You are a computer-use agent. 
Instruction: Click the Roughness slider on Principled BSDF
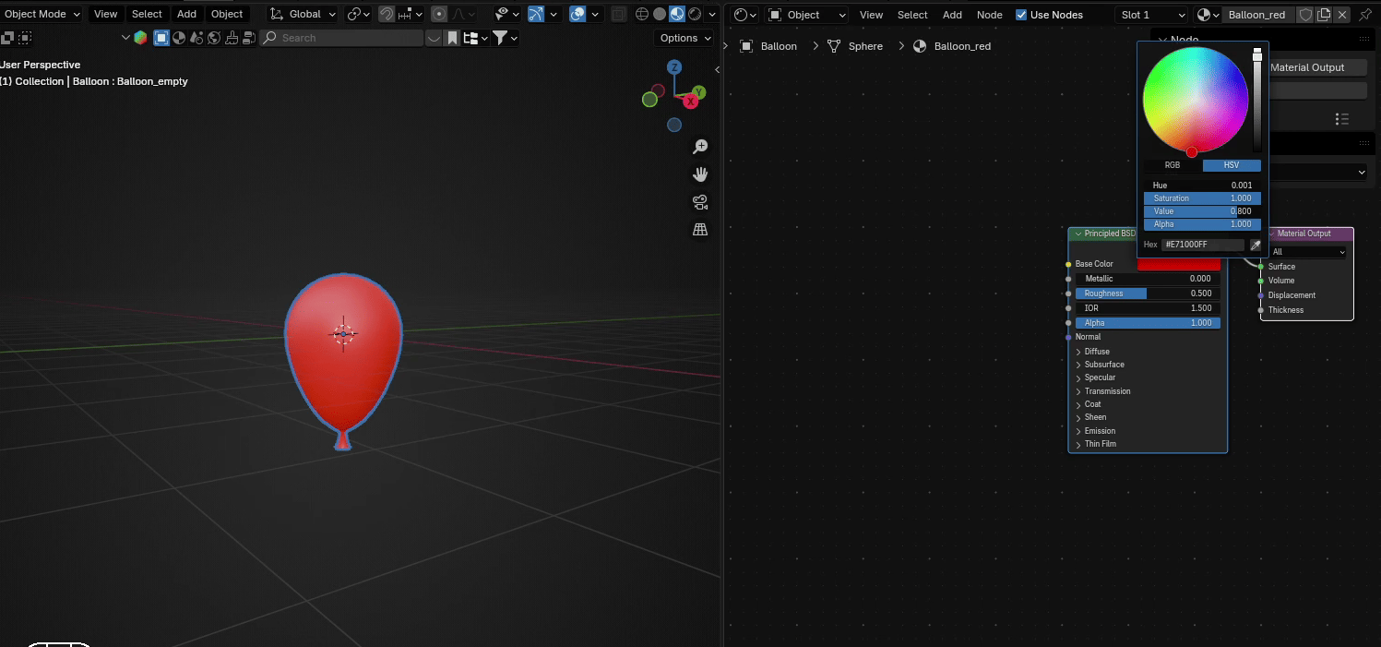point(1148,294)
